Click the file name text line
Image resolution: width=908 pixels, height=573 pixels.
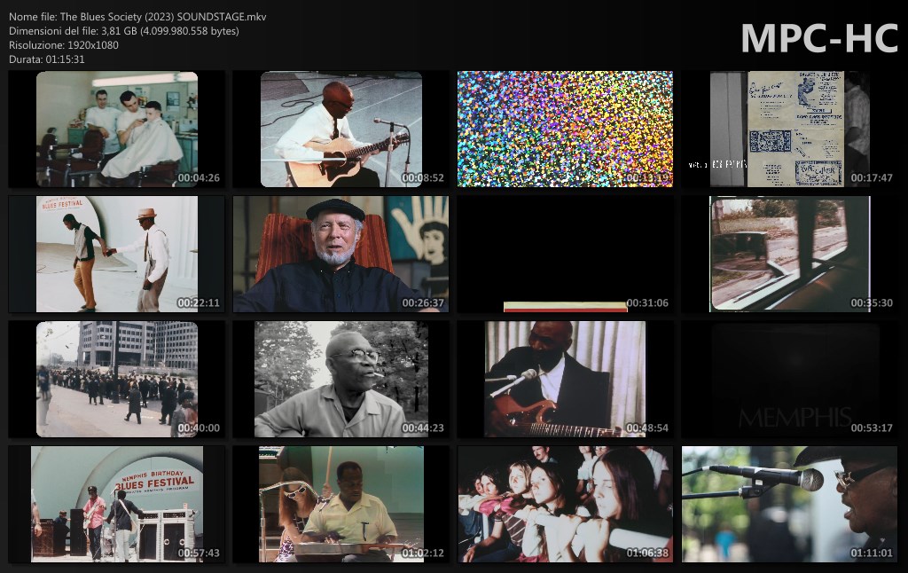click(137, 17)
